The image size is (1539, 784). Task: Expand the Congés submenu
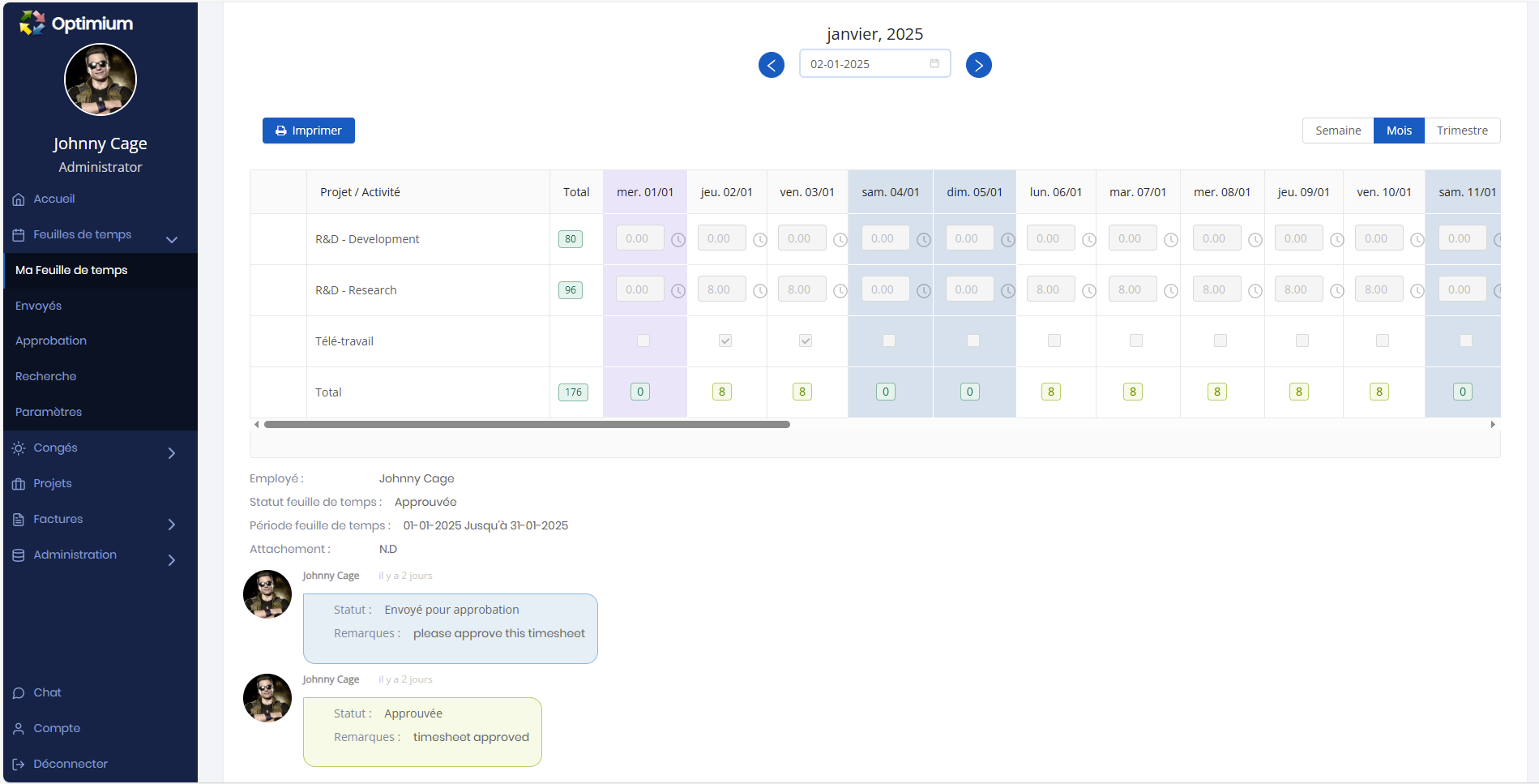point(172,453)
